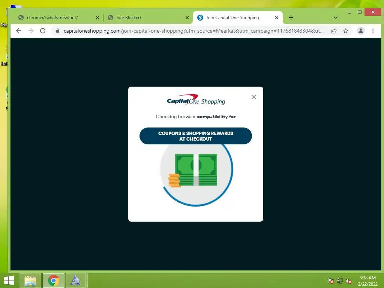
Task: Open Chrome three-dot menu
Action: pyautogui.click(x=373, y=31)
